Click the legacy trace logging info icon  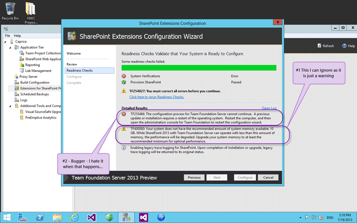click(124, 148)
